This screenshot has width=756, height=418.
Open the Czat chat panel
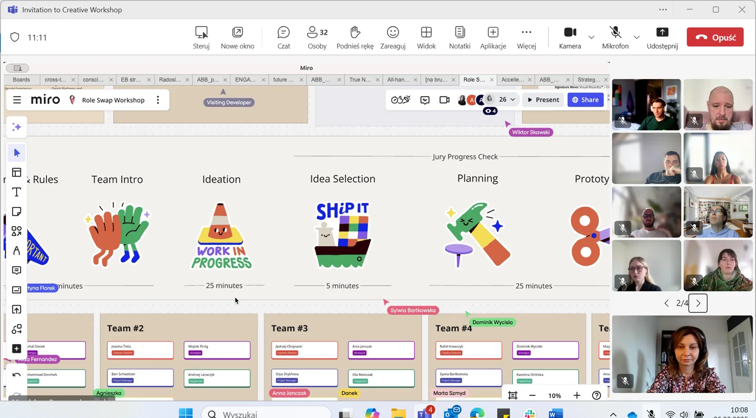click(x=283, y=37)
